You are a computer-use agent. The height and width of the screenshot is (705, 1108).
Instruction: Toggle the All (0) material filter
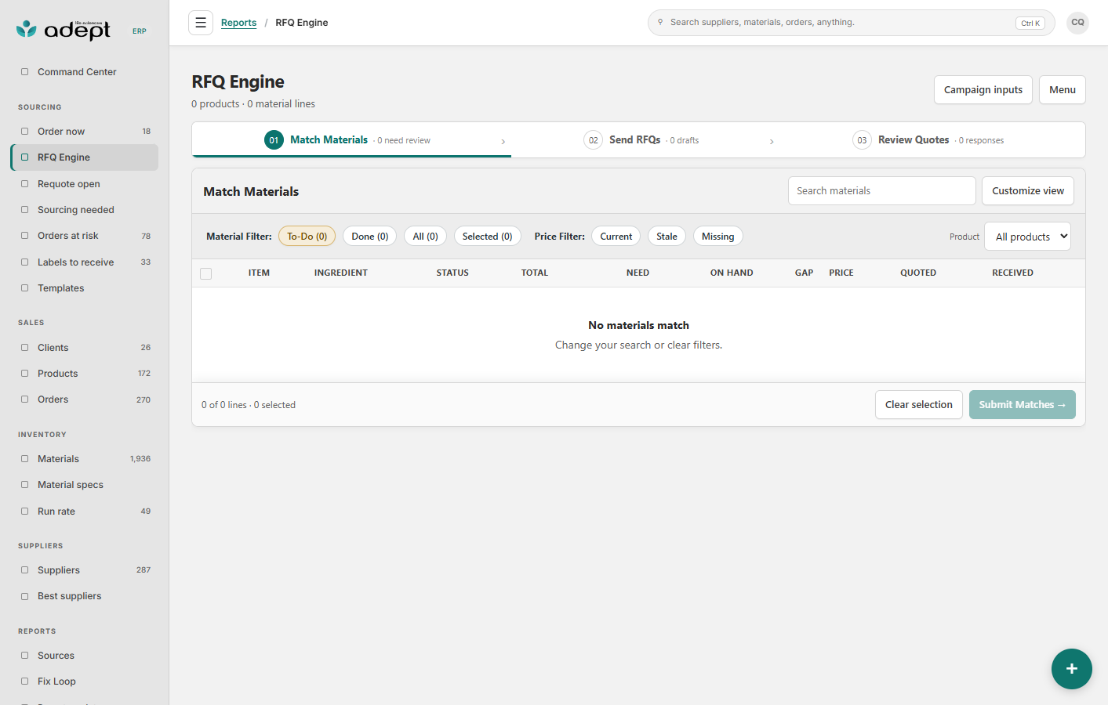(x=425, y=236)
